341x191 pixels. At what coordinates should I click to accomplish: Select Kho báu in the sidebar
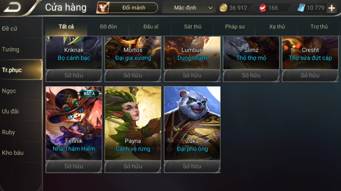pos(13,153)
